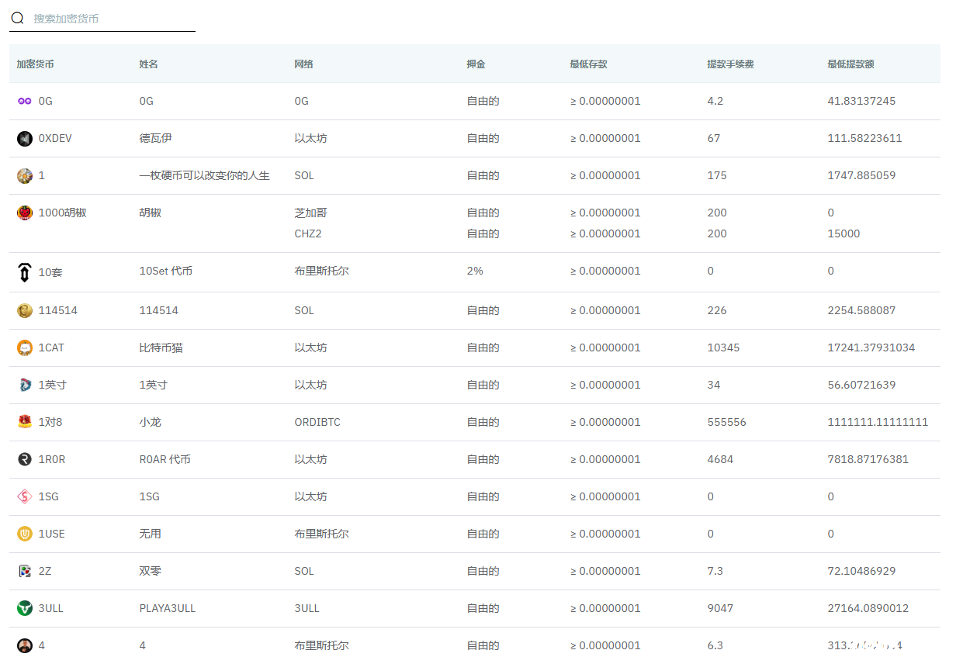This screenshot has height=657, width=963.
Task: Click the 1R0R dark round icon
Action: [x=25, y=459]
